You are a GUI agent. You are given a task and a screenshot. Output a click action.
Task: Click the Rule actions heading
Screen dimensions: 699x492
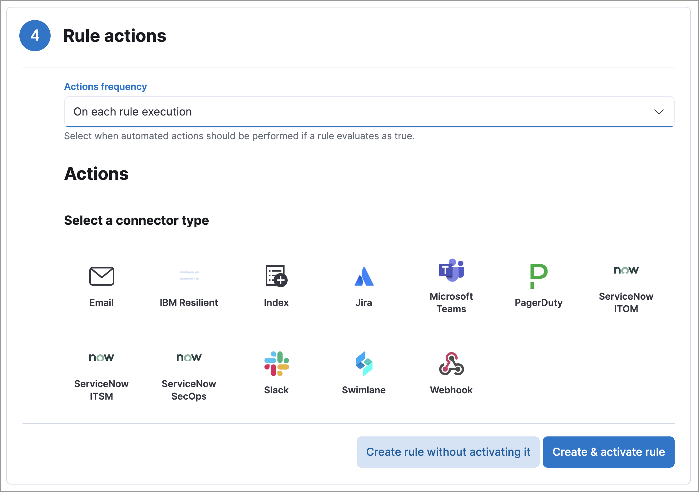pos(115,36)
